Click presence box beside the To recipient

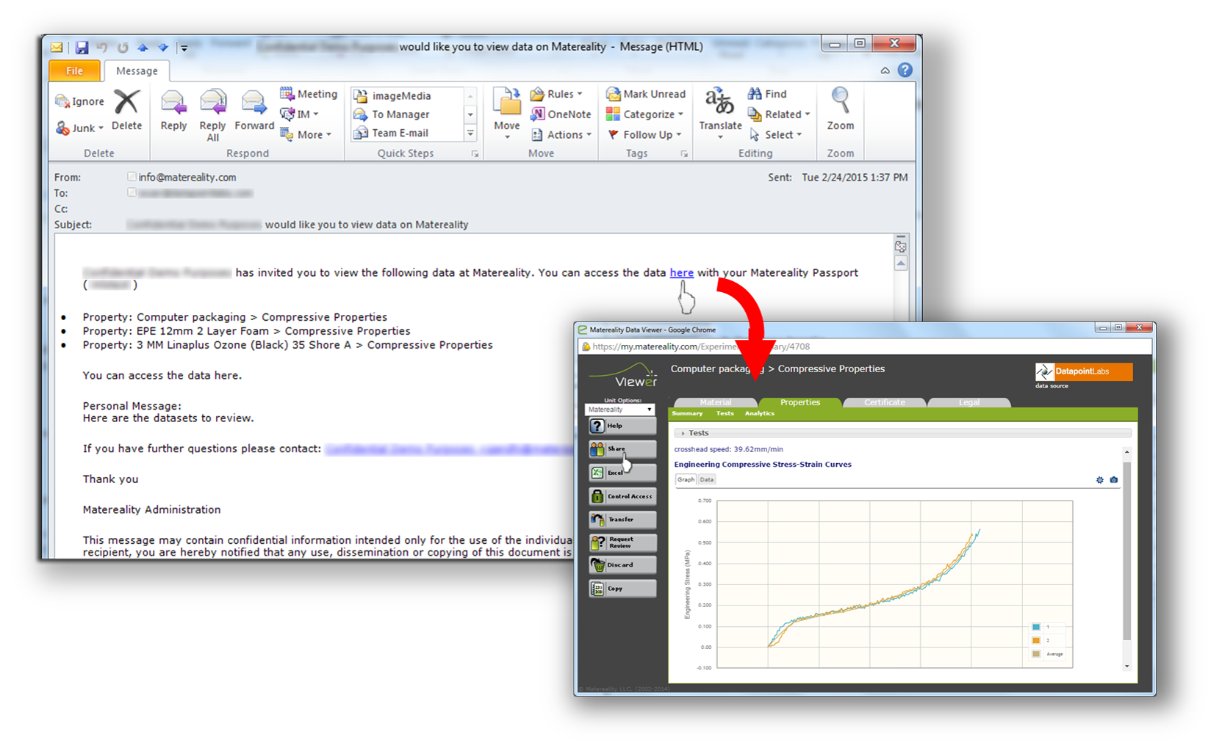[x=132, y=193]
